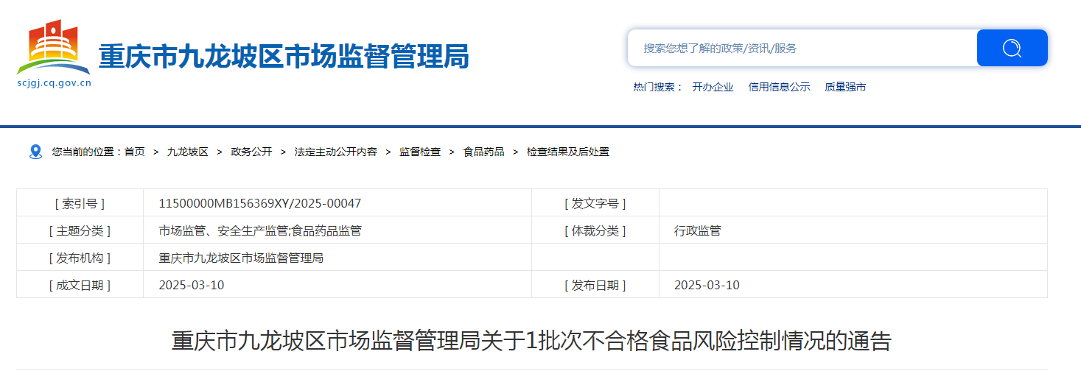
Task: Open 监督检查 breadcrumb link
Action: click(420, 152)
